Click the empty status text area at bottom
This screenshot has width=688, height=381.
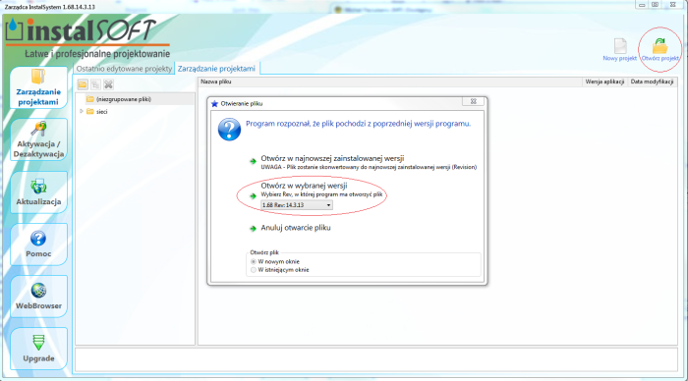pos(376,359)
